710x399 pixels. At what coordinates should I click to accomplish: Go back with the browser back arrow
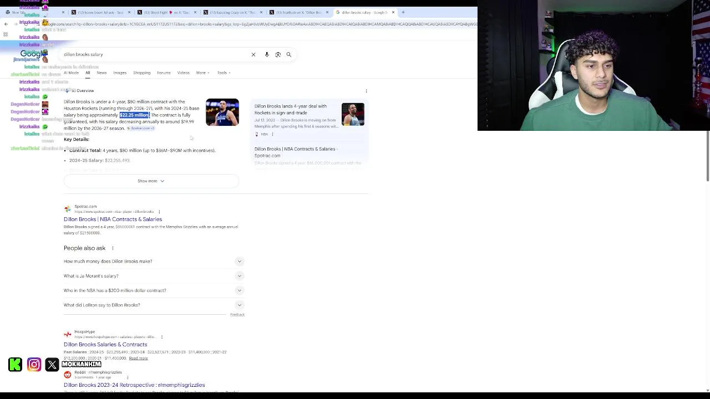tap(6, 24)
